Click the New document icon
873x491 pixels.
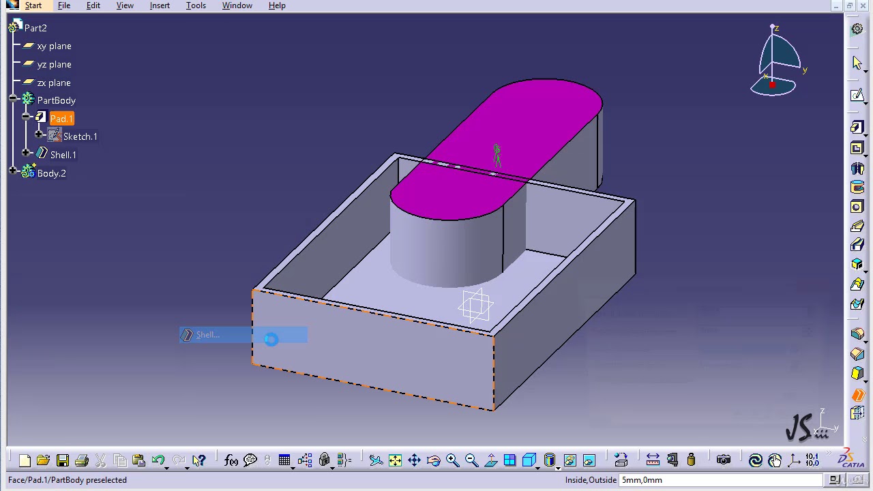tap(25, 461)
